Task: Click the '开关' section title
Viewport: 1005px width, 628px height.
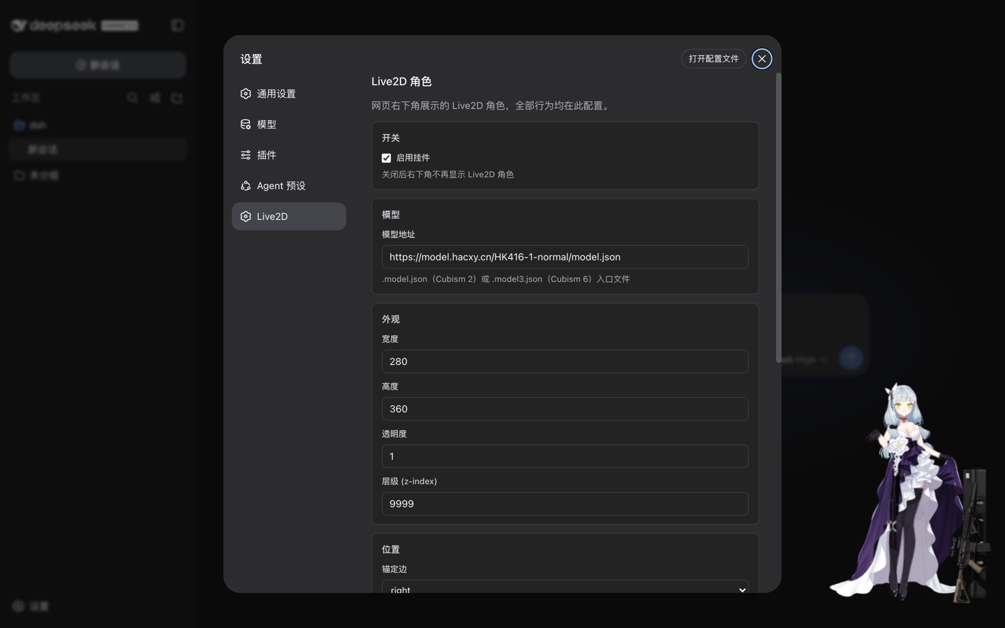Action: [391, 137]
